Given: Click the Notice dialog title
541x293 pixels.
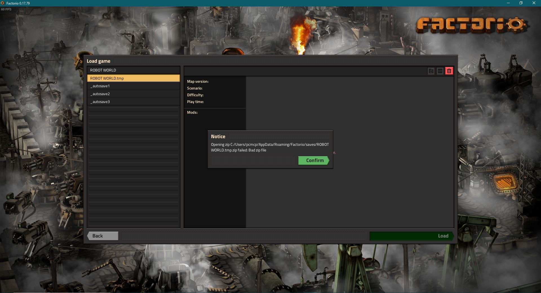Looking at the screenshot, I should coord(218,137).
